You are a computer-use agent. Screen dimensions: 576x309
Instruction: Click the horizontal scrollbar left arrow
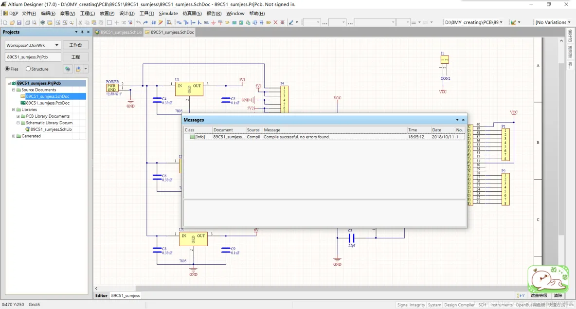click(96, 289)
